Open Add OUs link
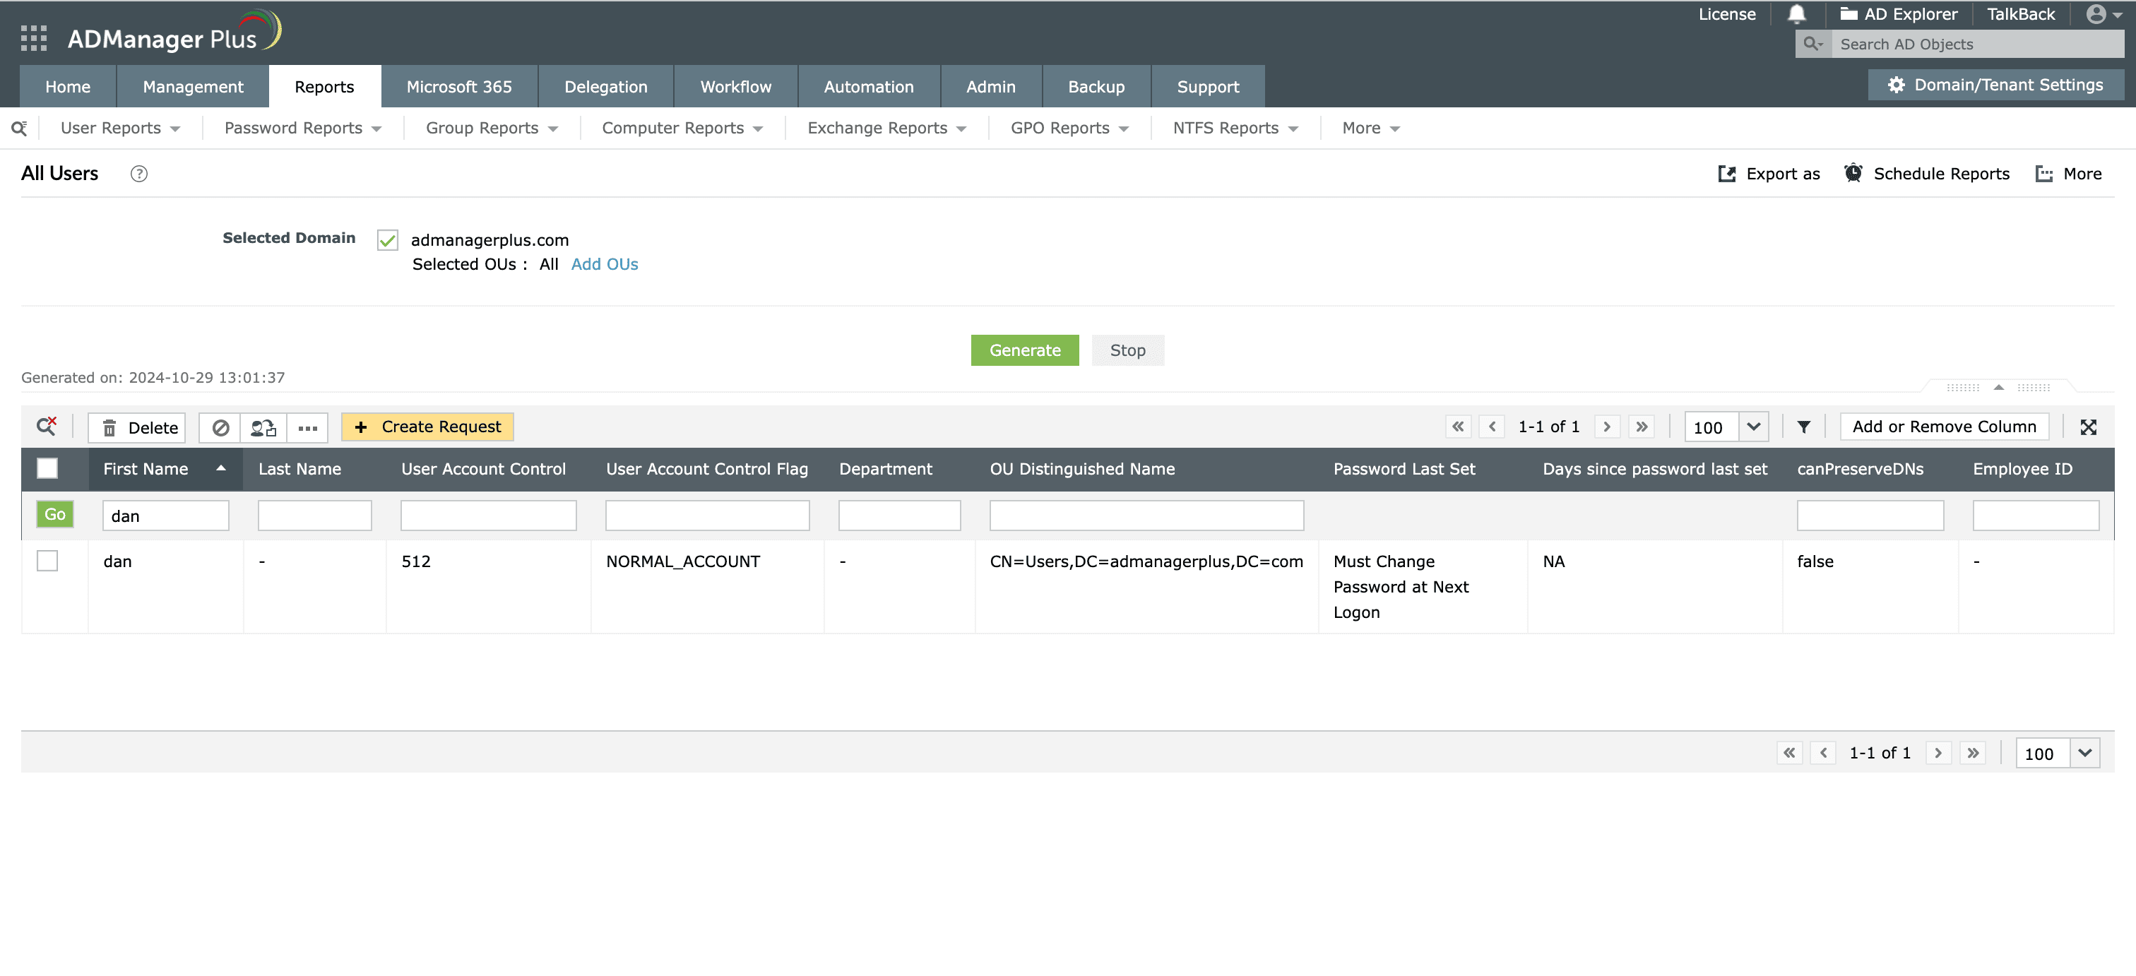 pyautogui.click(x=604, y=263)
